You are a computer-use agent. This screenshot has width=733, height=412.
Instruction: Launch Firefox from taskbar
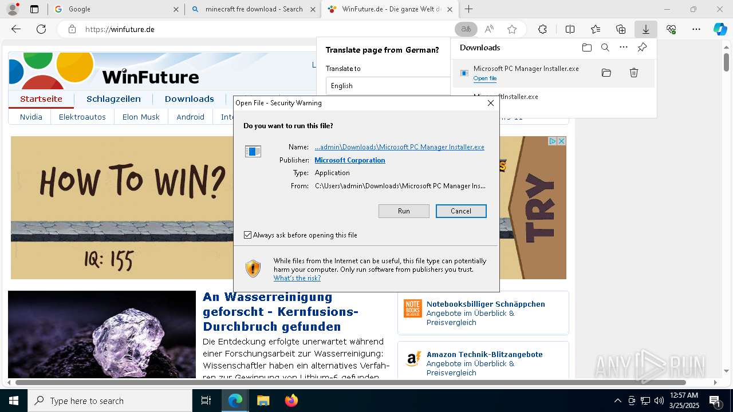click(291, 401)
